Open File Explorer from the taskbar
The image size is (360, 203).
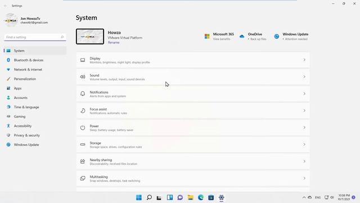[190, 197]
